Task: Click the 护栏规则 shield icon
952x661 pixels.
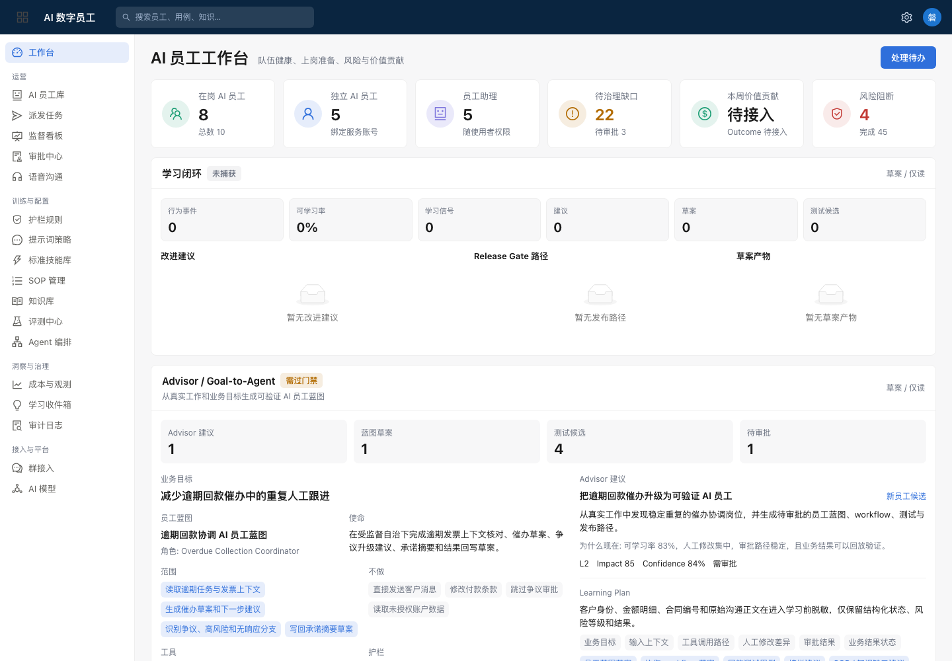Action: pos(17,219)
